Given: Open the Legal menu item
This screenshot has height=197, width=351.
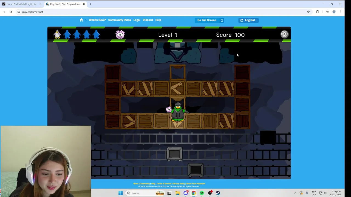Looking at the screenshot, I should tap(137, 20).
